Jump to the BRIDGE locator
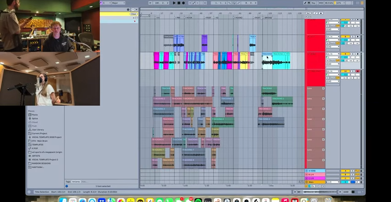The height and width of the screenshot is (202, 391). (267, 18)
